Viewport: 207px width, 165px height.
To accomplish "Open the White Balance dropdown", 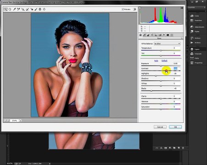I will coord(167,44).
